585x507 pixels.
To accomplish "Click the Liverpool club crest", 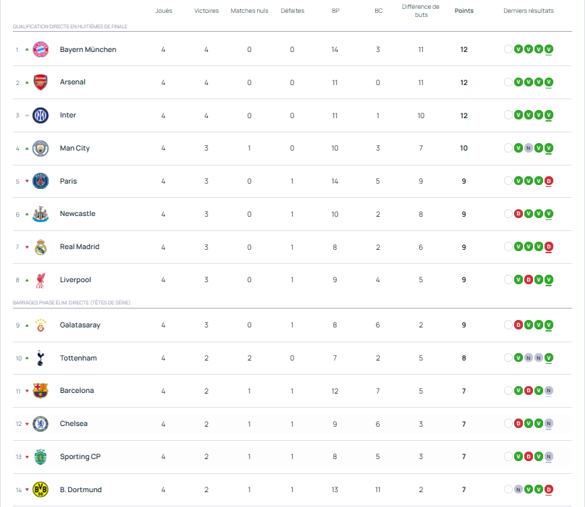I will click(41, 280).
